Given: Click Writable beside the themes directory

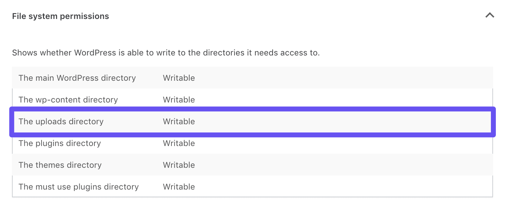Looking at the screenshot, I should point(179,165).
